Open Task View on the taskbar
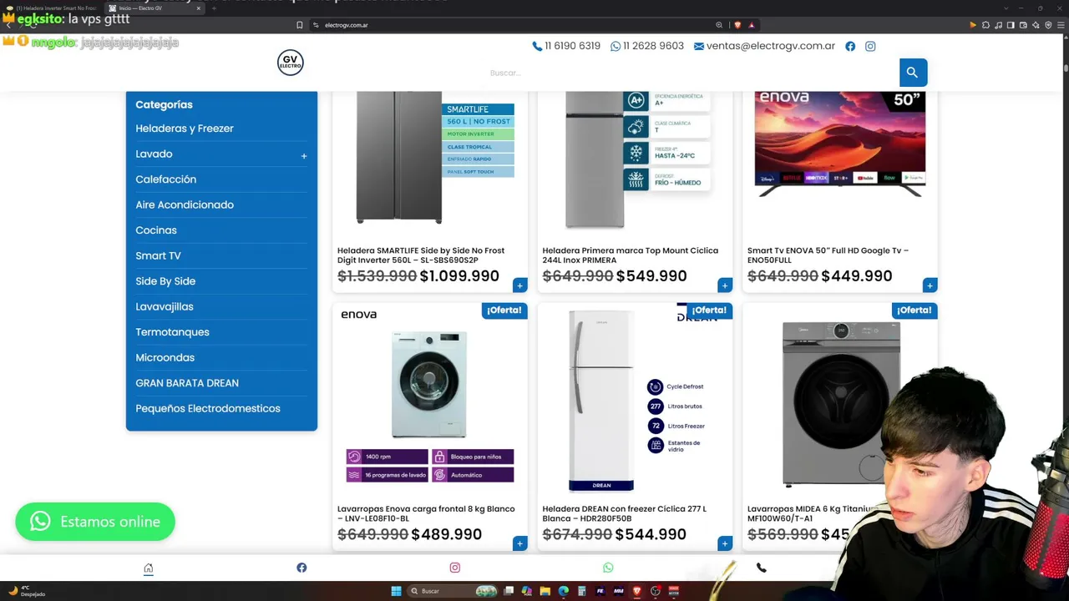1069x601 pixels. tap(509, 591)
